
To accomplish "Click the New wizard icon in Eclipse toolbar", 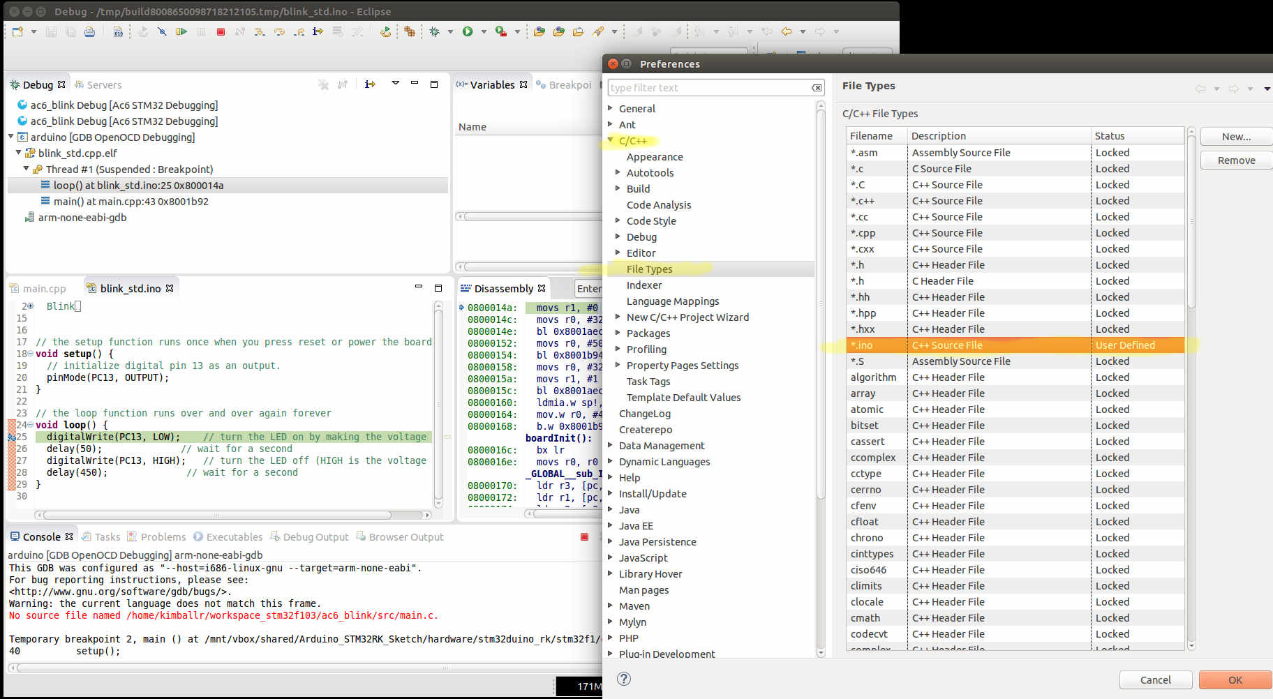I will [x=17, y=31].
